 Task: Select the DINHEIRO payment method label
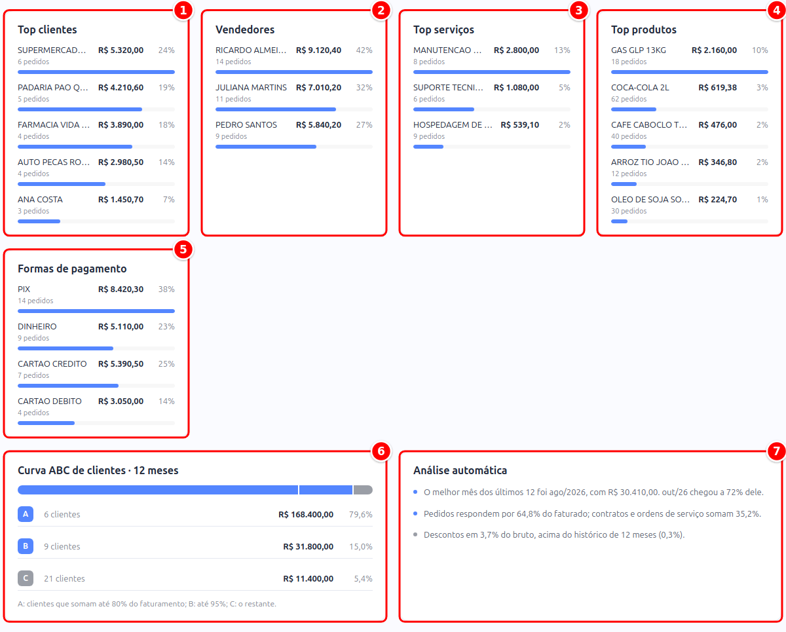tap(37, 327)
